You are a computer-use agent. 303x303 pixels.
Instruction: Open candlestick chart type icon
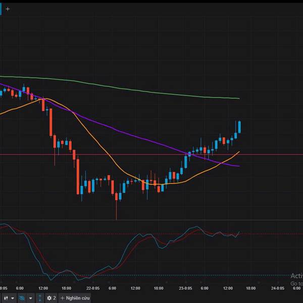click(x=6, y=298)
